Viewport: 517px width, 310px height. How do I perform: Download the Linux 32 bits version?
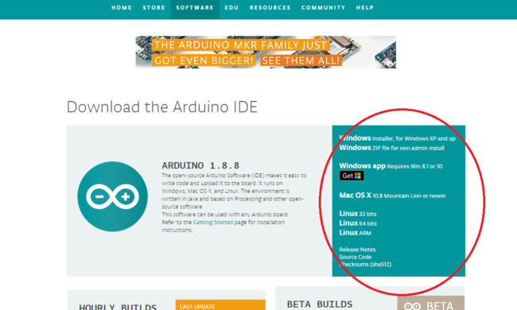pyautogui.click(x=358, y=214)
